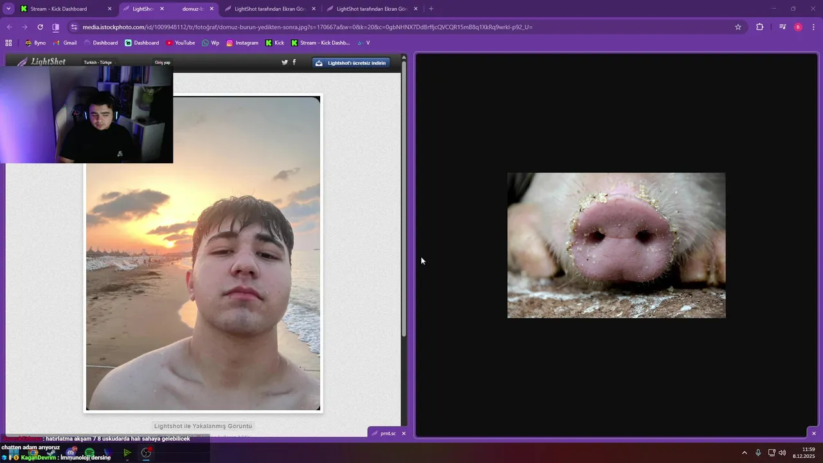The width and height of the screenshot is (823, 463).
Task: Go back to the previous page
Action: 9,27
